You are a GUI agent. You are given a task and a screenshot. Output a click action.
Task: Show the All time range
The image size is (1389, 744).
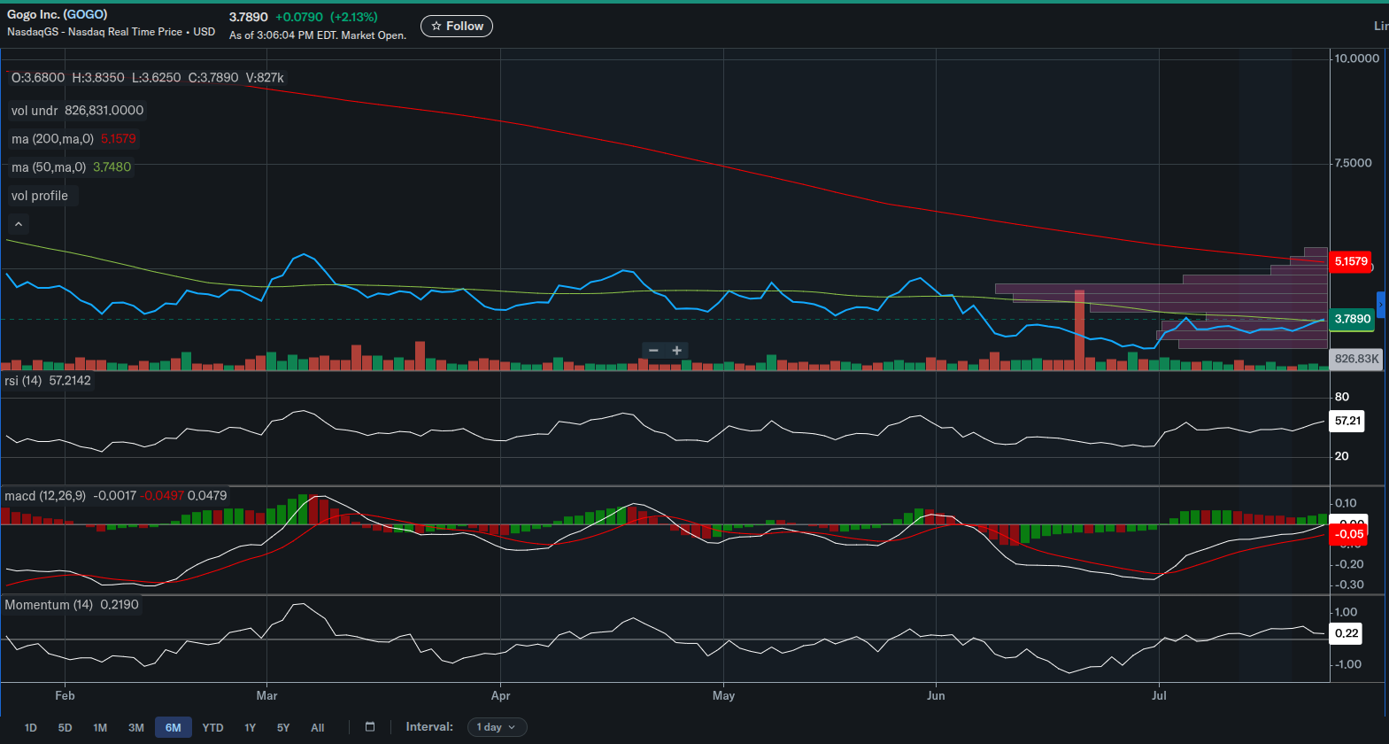[318, 728]
